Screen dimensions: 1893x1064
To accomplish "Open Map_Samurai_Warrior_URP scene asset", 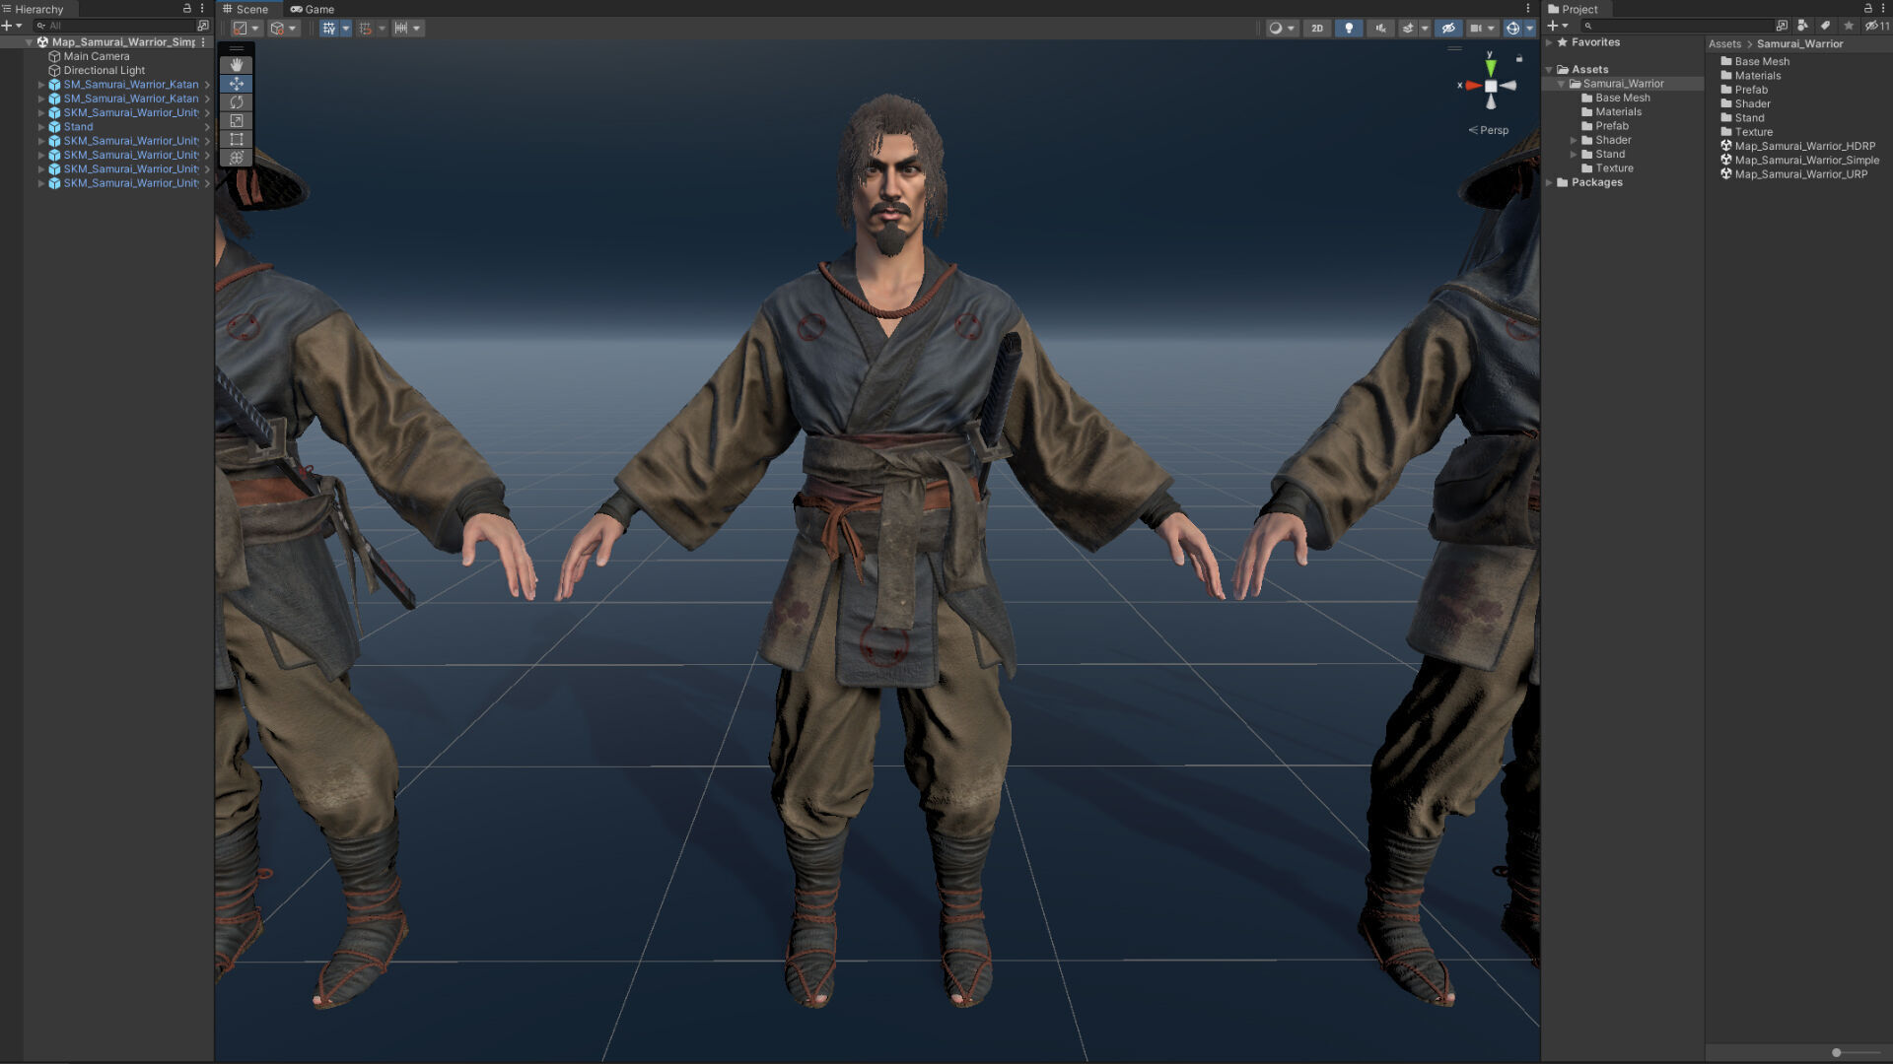I will click(1800, 174).
